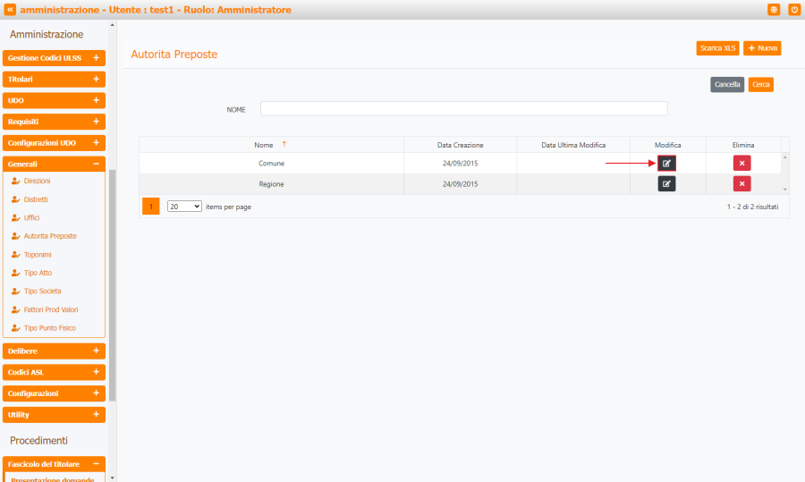Sort table by Nome column header
Screen dimensions: 805x482
264,145
